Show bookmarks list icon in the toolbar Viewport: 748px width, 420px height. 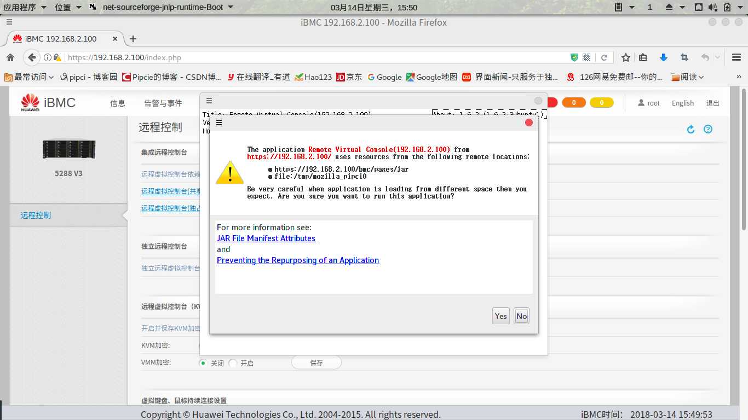(x=643, y=57)
